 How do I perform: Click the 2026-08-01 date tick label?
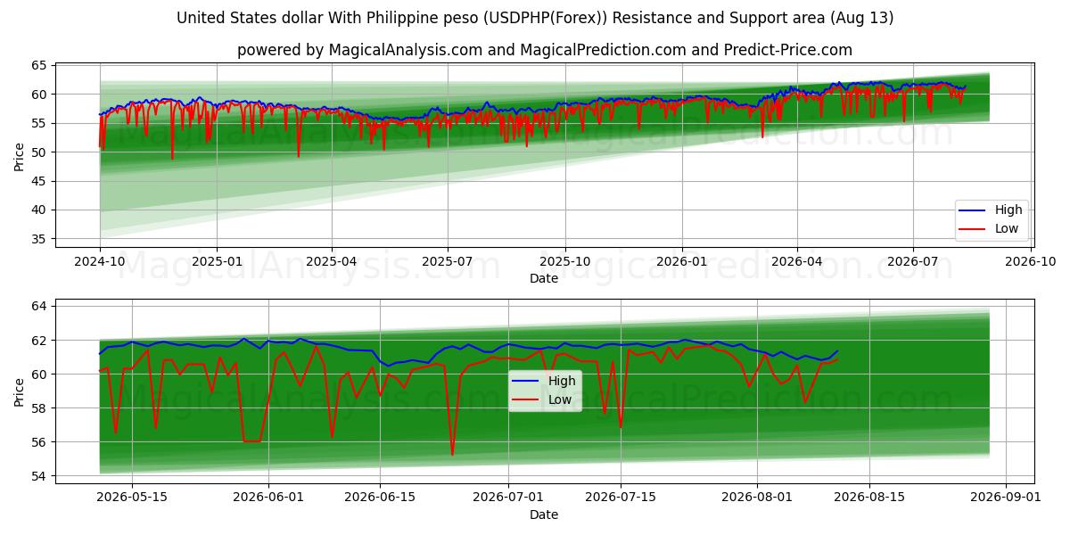point(757,498)
